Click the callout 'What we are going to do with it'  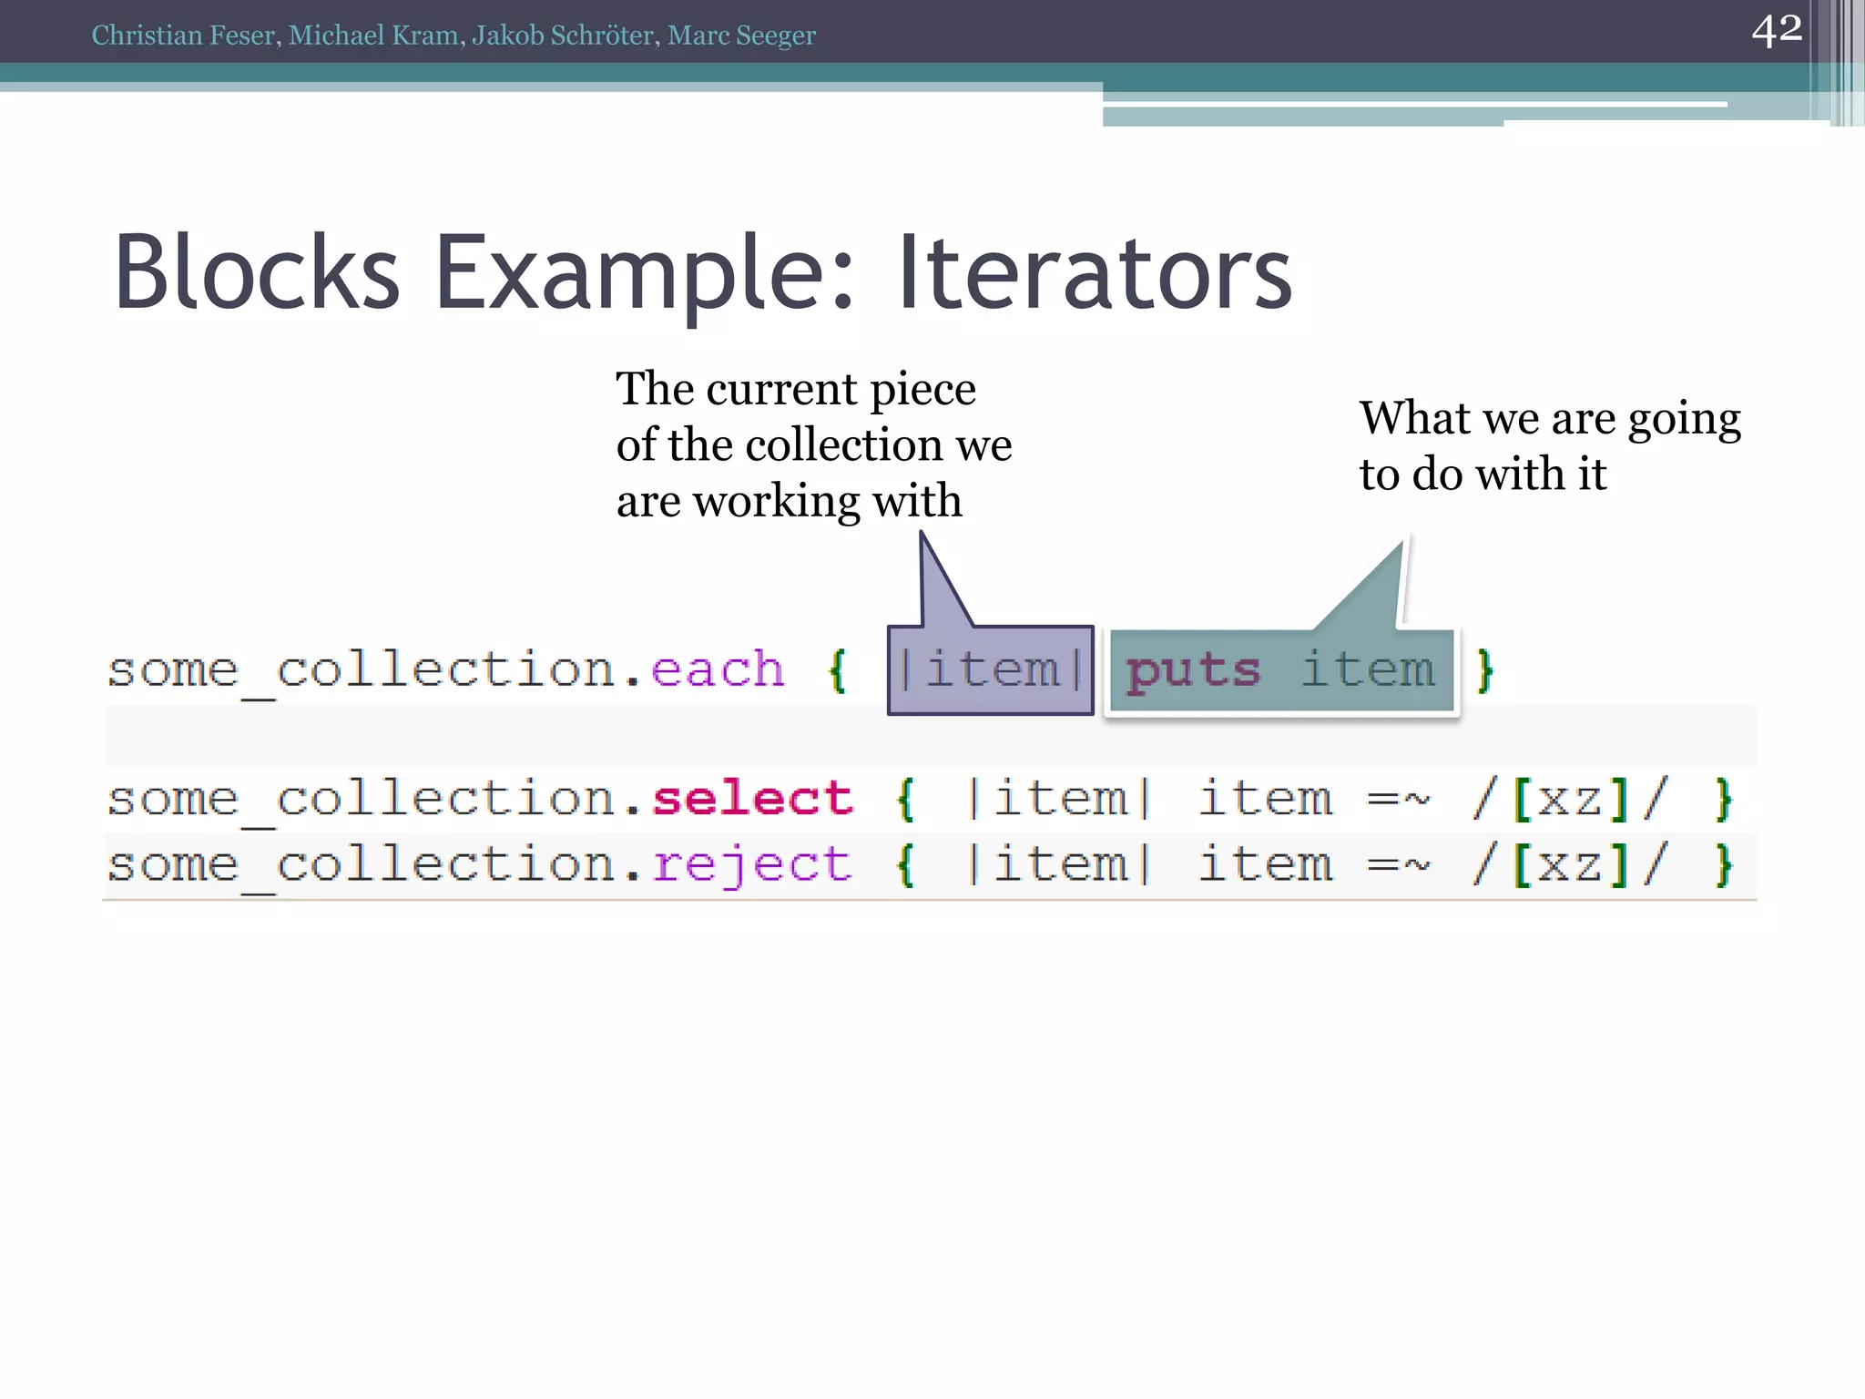click(x=1550, y=445)
